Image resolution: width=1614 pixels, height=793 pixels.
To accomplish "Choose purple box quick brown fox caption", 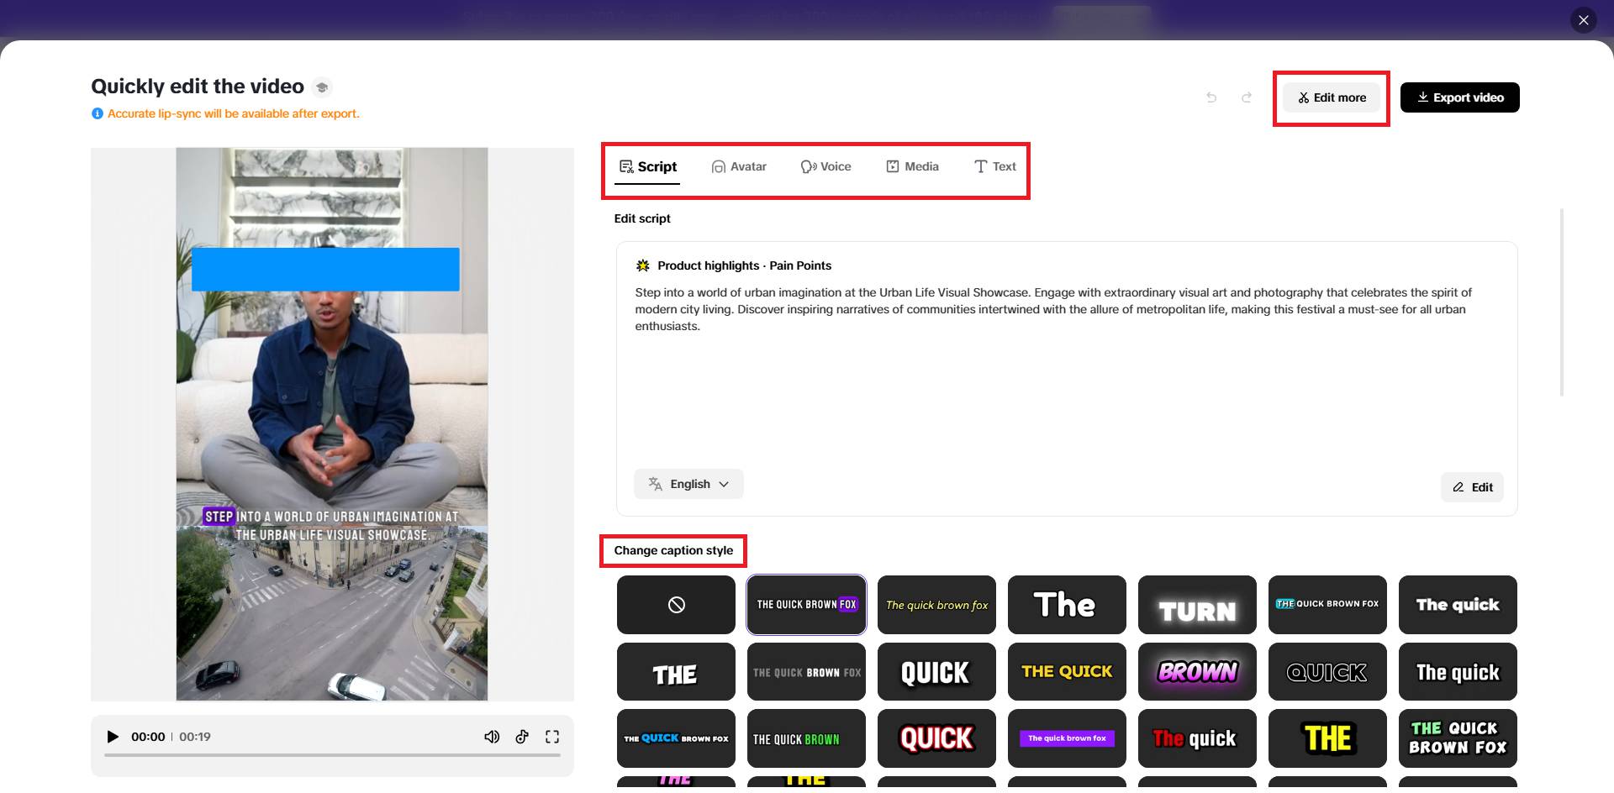I will click(x=1067, y=738).
